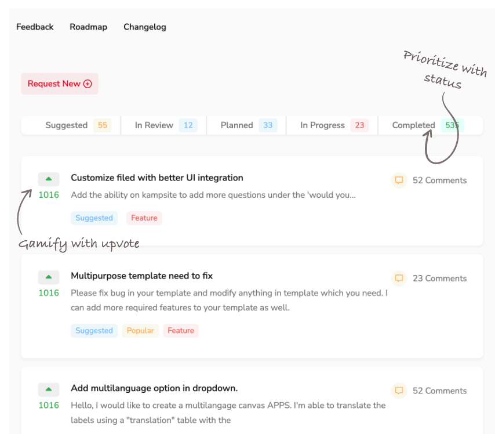This screenshot has height=434, width=495.
Task: Open "Multipurpose template need to fix" post
Action: [x=143, y=276]
